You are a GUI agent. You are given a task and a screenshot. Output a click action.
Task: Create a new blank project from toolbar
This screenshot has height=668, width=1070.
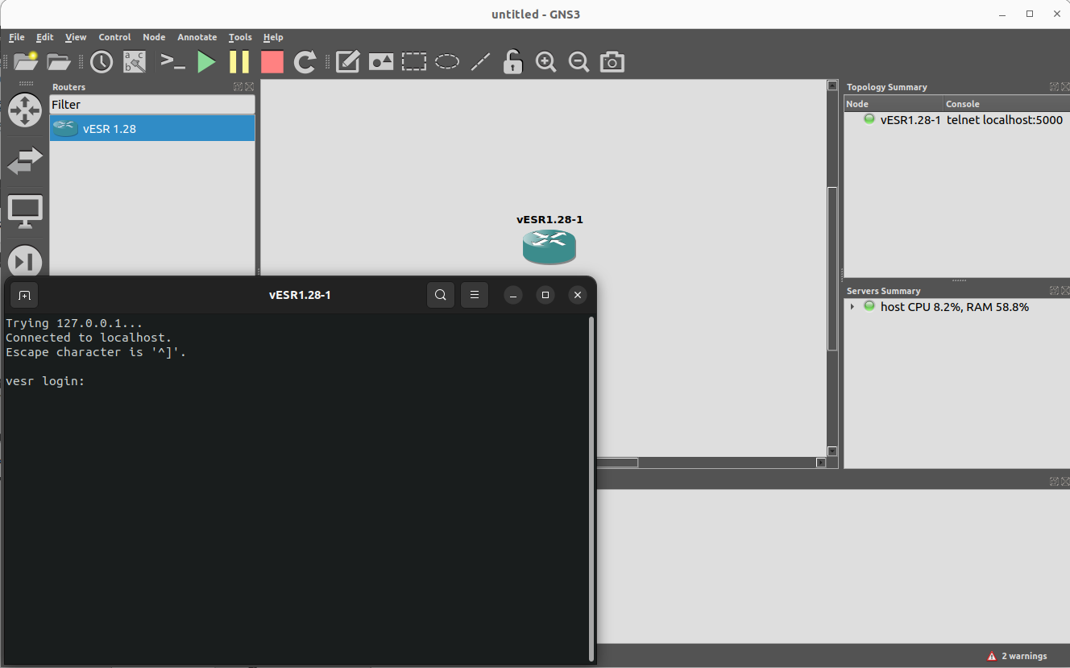tap(26, 61)
